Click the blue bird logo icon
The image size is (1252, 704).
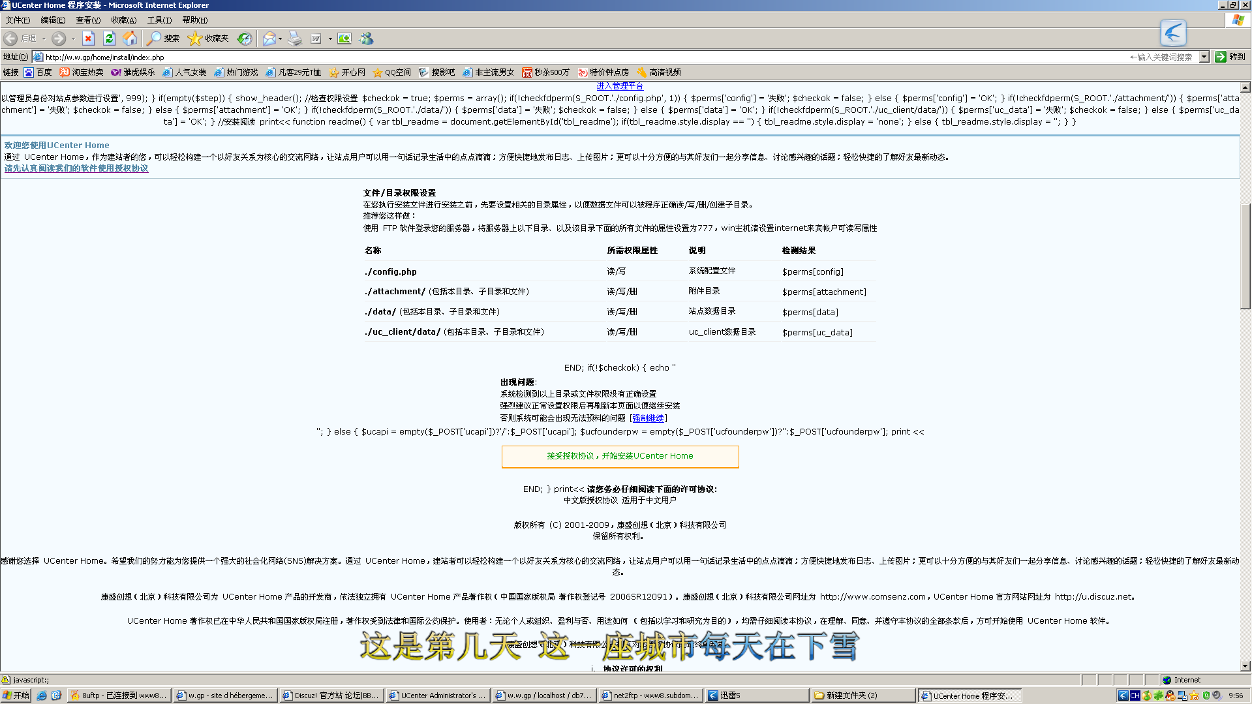point(1173,33)
